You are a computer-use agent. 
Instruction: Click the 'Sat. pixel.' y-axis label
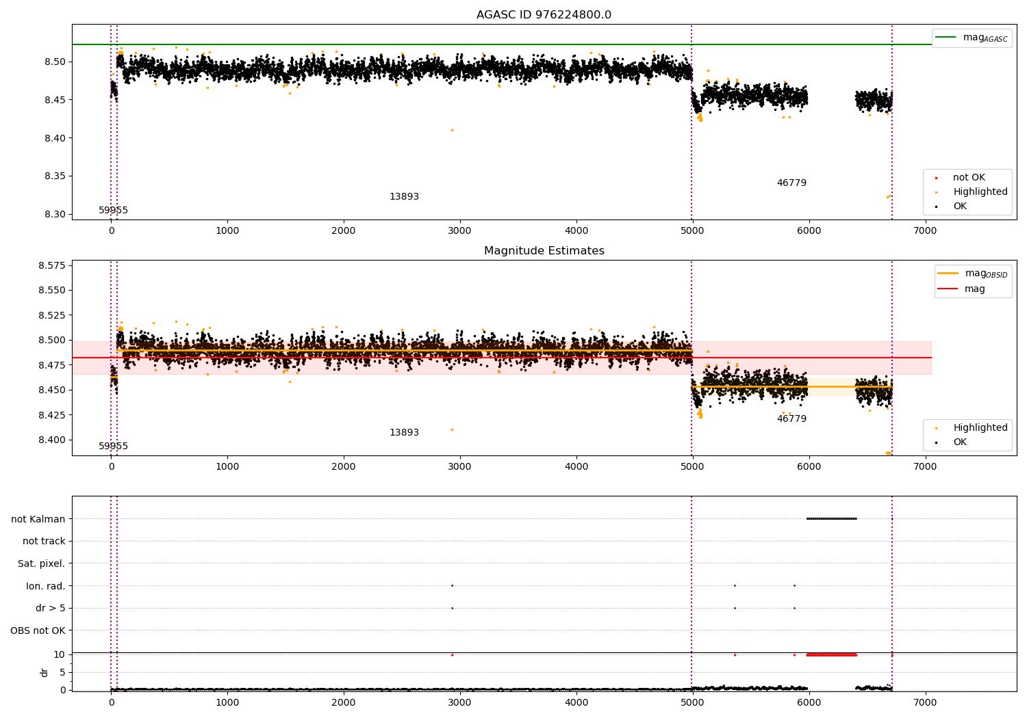[42, 564]
